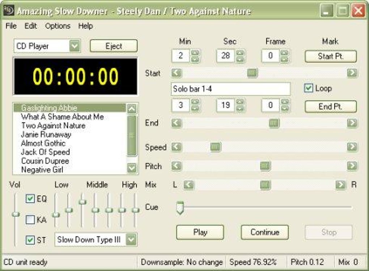Decrement the end Frame spinner
This screenshot has width=369, height=271.
(x=285, y=108)
